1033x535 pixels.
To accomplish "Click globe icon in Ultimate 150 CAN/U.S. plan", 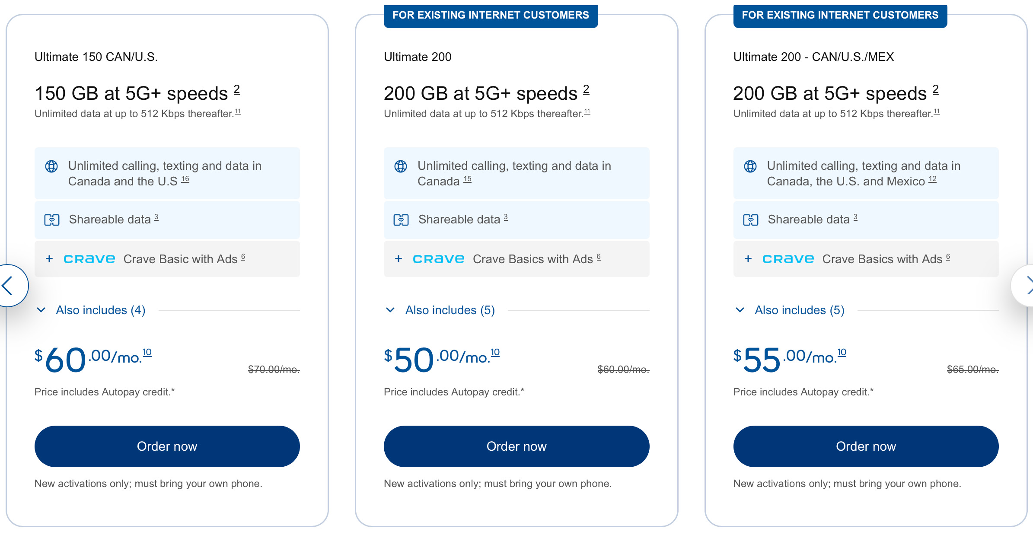I will click(x=51, y=166).
